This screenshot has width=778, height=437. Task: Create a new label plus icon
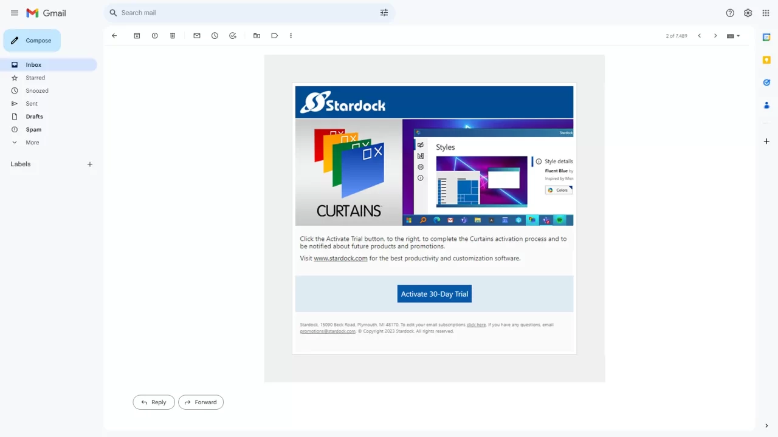click(90, 164)
